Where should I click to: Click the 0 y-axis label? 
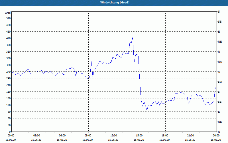10,132
